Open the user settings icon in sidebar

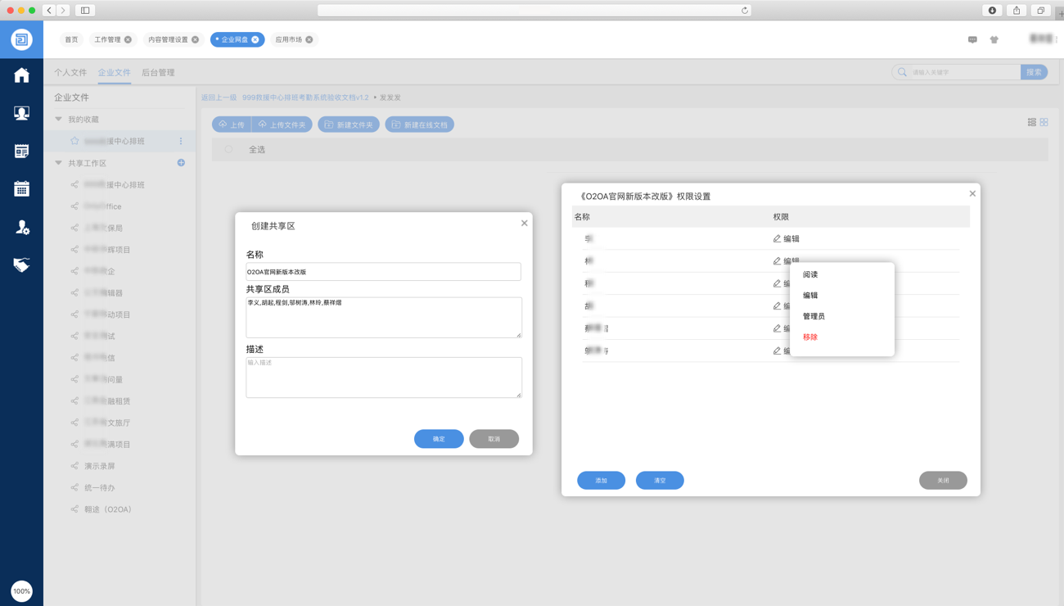21,228
